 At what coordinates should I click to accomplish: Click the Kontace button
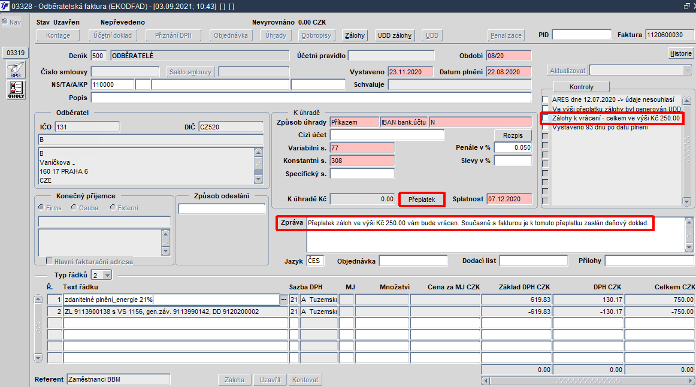58,35
